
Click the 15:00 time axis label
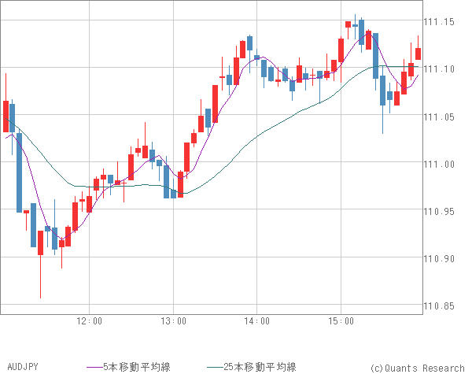coord(341,321)
